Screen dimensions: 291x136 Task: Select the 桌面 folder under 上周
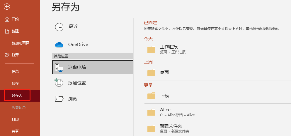(218, 72)
